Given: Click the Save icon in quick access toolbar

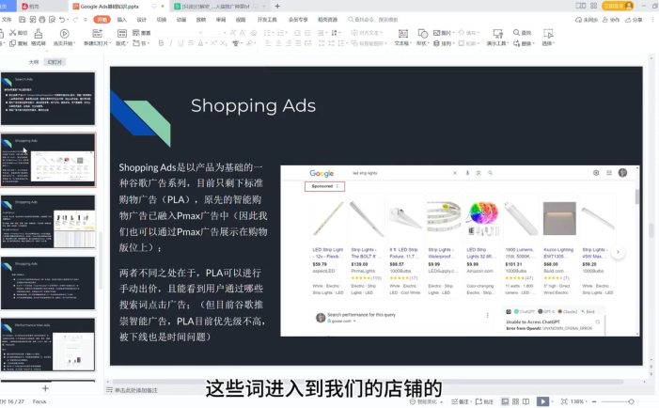Looking at the screenshot, I should (x=23, y=20).
